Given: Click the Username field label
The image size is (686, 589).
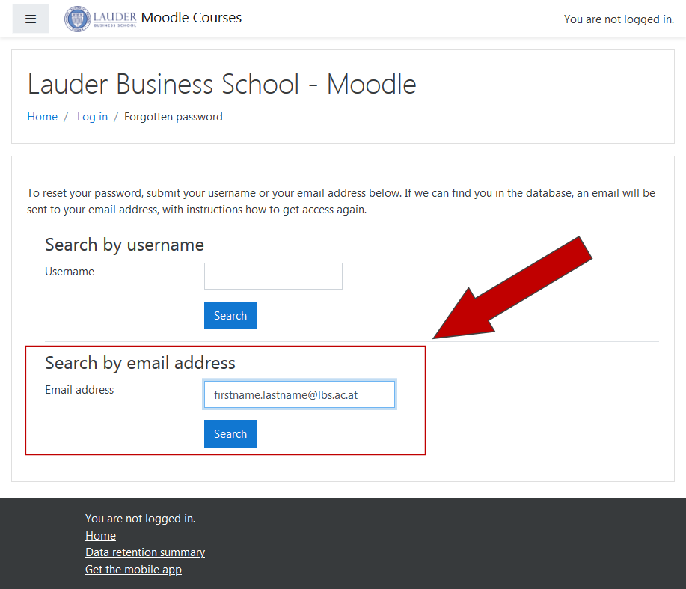Looking at the screenshot, I should pyautogui.click(x=70, y=272).
